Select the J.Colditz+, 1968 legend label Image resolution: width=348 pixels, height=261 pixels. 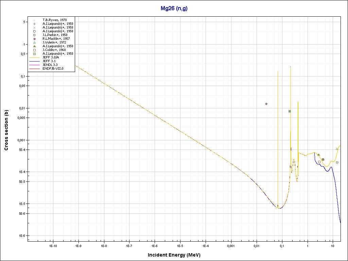coord(54,50)
